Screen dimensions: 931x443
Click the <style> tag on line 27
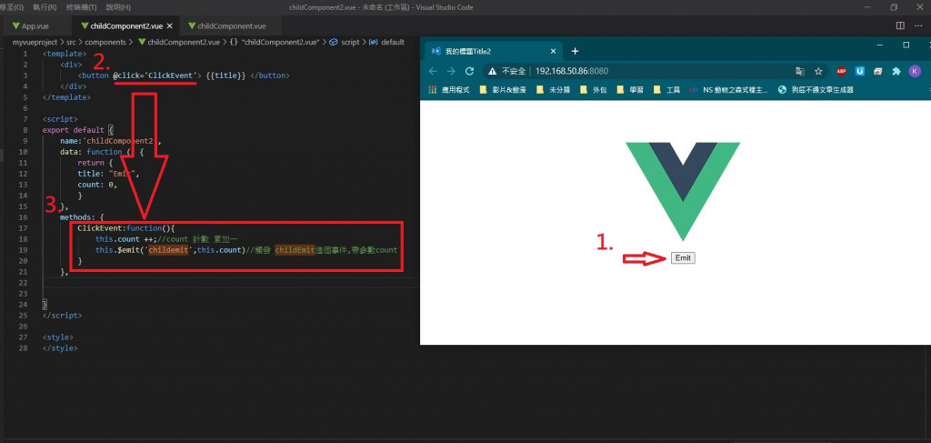pyautogui.click(x=57, y=337)
